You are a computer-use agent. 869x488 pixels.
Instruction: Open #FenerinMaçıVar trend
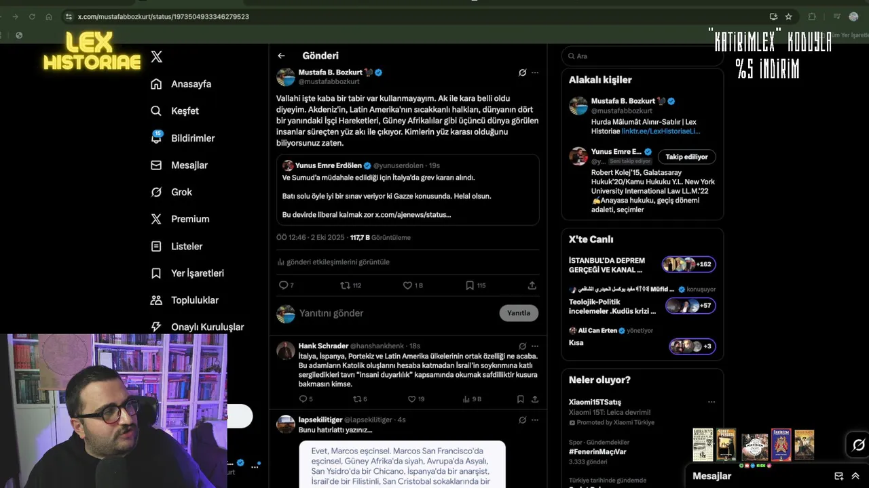click(x=597, y=451)
